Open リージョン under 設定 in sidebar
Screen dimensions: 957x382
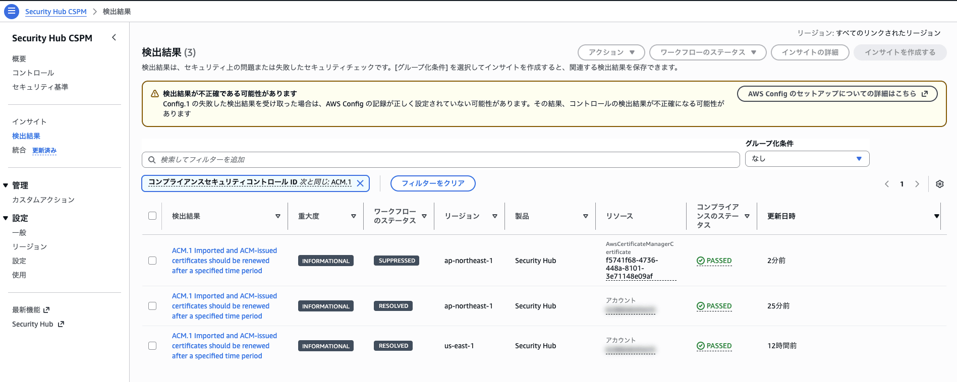pos(30,247)
